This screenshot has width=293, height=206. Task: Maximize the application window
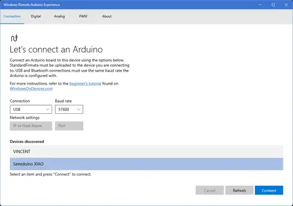coord(273,5)
